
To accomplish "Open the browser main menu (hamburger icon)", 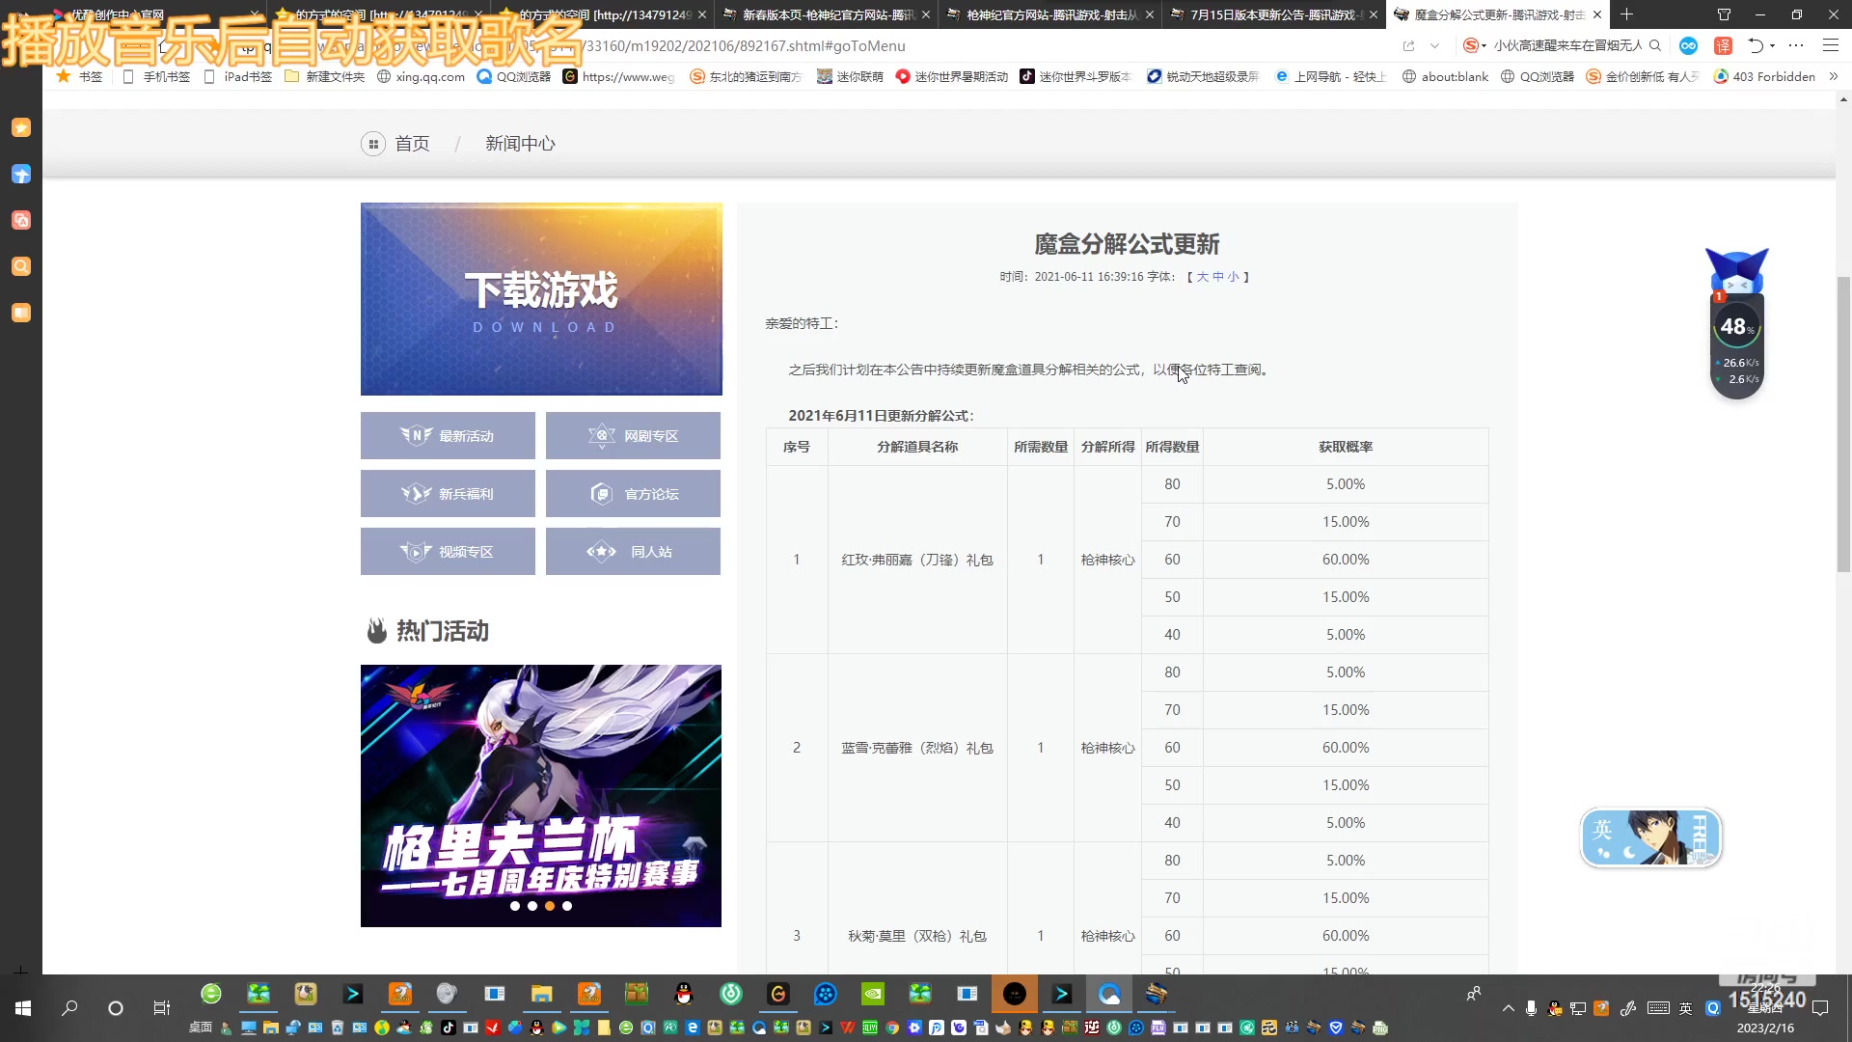I will [1830, 45].
